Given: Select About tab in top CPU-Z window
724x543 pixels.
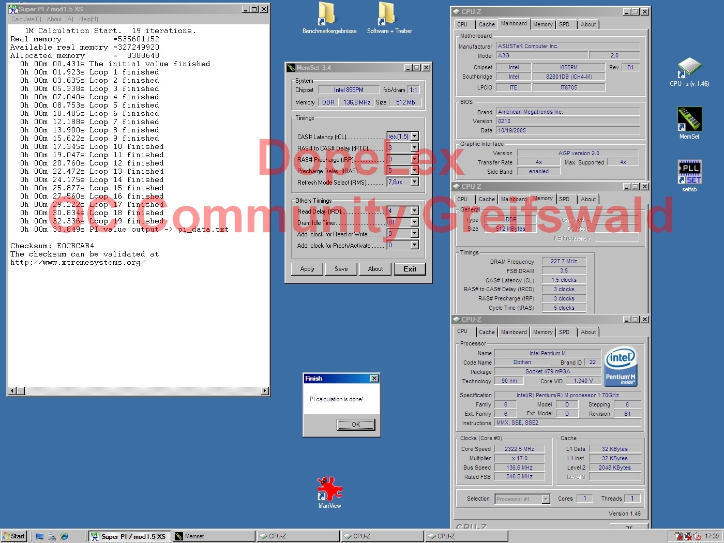Looking at the screenshot, I should 588,24.
